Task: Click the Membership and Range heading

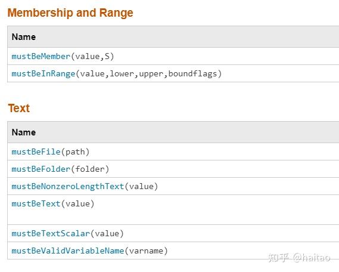Action: coord(70,13)
